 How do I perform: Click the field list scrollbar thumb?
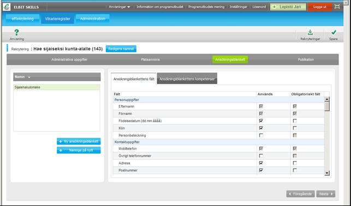(327, 106)
